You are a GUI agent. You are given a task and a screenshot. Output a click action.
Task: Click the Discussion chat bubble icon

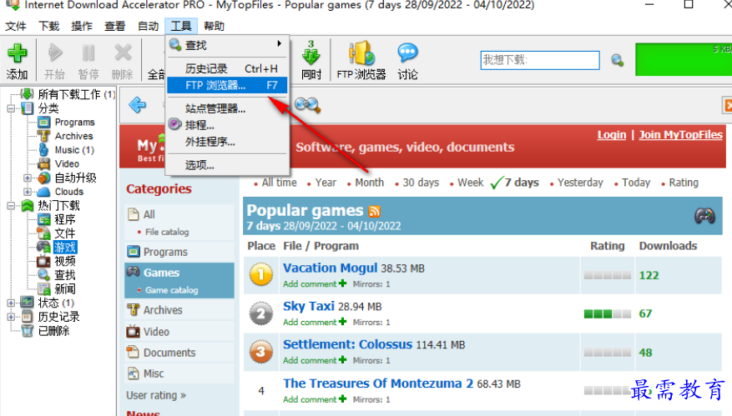(x=407, y=53)
